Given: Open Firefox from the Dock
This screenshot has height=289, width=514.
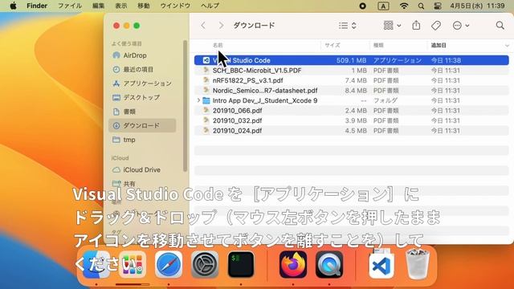Looking at the screenshot, I should [x=293, y=264].
